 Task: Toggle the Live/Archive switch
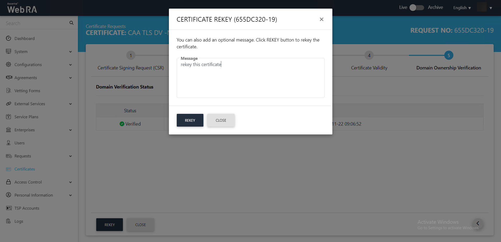point(417,8)
